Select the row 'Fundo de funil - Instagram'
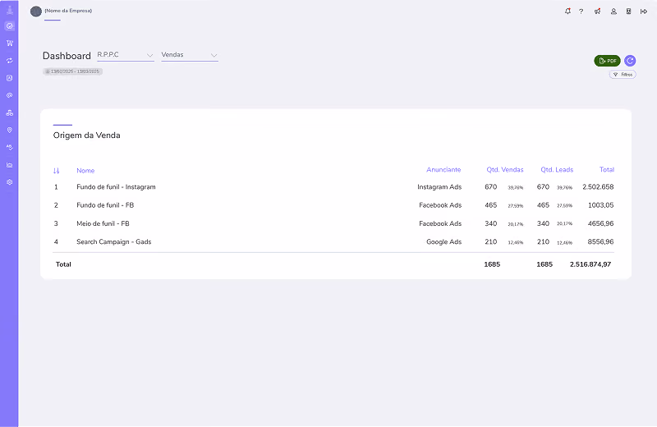Screen dimensions: 657x427 click(x=333, y=187)
